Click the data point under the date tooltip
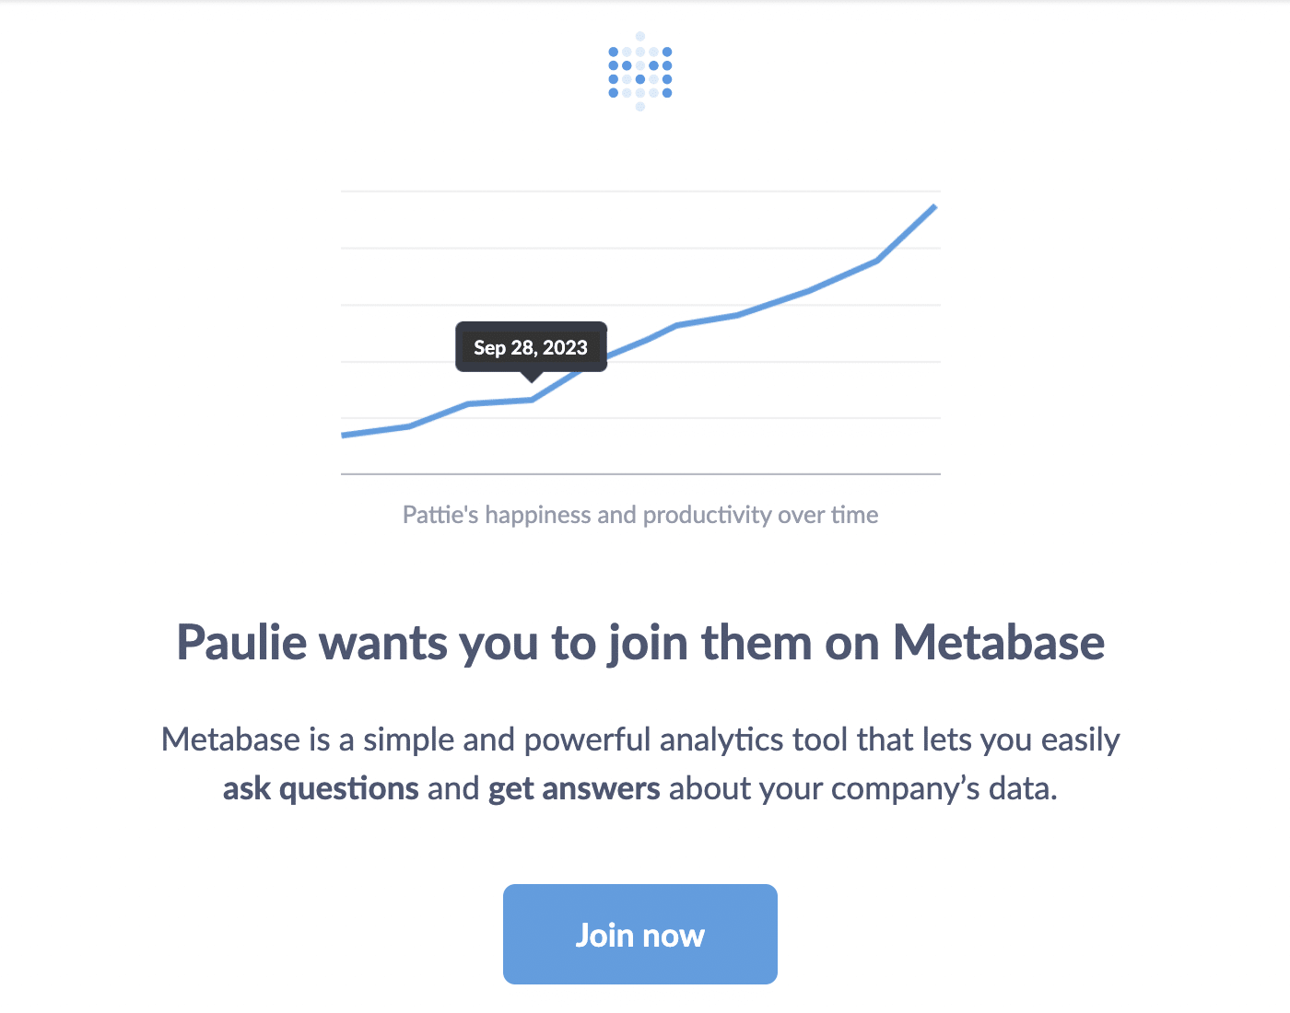Screen dimensions: 1290x1013 click(531, 399)
